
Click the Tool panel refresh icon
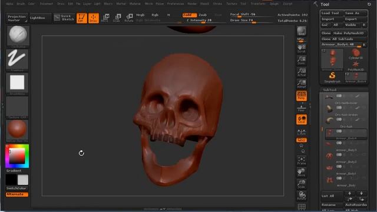tap(369, 4)
